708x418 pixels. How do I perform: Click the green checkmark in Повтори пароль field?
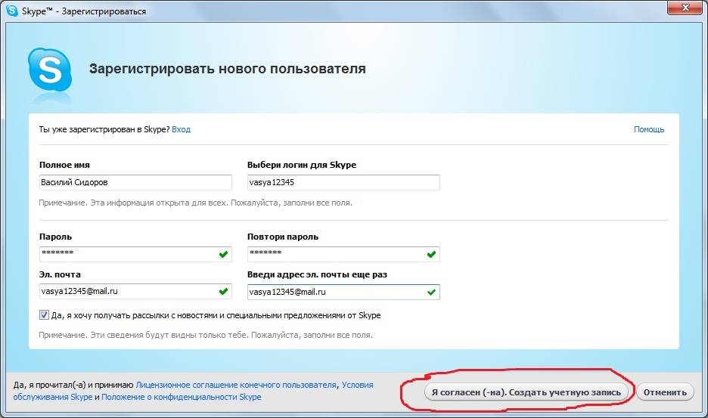tap(431, 254)
